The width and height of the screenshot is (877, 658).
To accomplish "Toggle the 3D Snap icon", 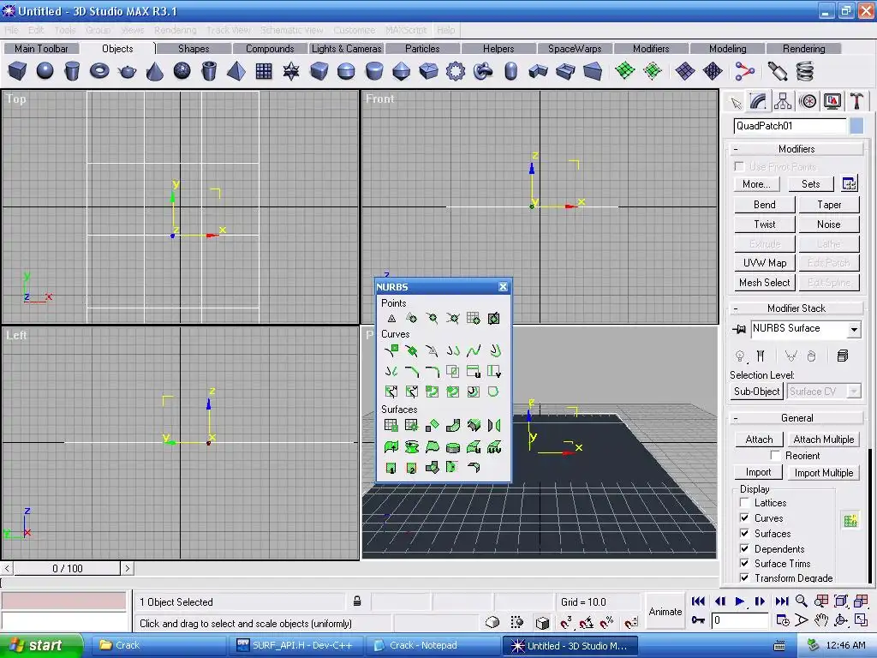I will (566, 622).
